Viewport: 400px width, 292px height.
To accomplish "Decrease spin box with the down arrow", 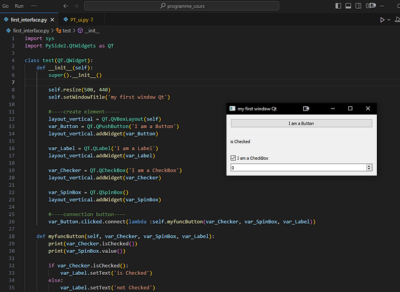I will coord(369,169).
